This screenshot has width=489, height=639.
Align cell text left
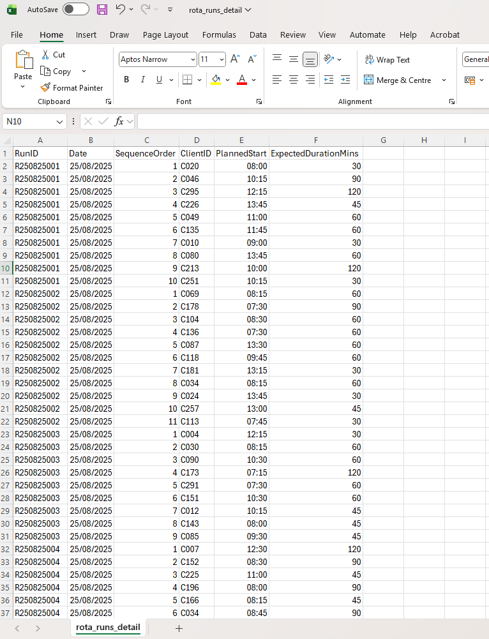tap(277, 79)
